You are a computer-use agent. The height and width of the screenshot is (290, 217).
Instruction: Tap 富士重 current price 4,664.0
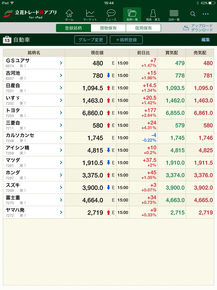pos(93,200)
